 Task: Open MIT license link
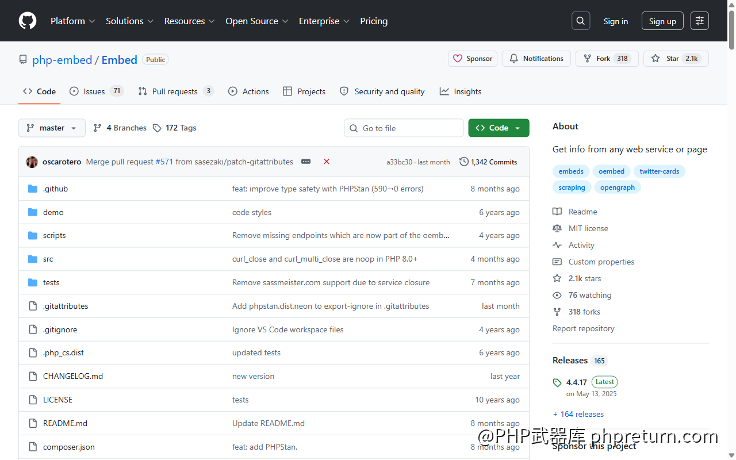point(581,228)
